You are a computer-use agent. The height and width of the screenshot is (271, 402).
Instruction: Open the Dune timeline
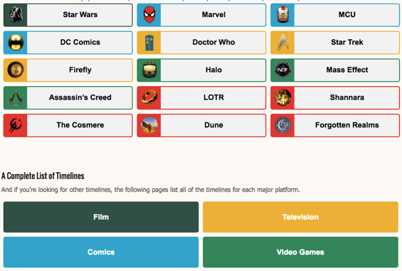point(201,125)
